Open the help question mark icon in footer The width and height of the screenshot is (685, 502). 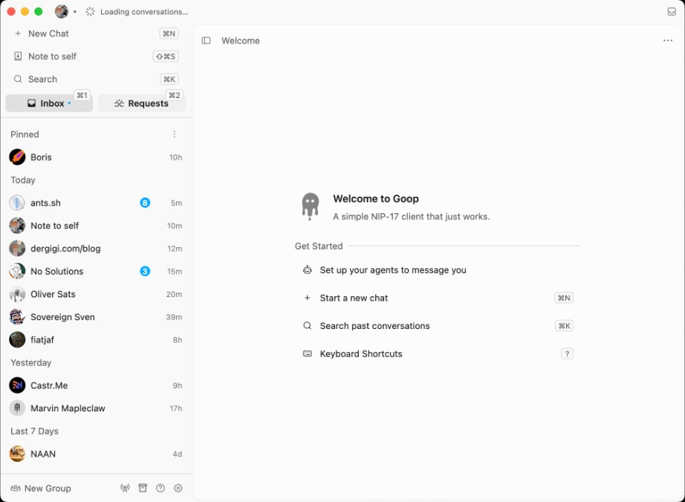[x=160, y=488]
